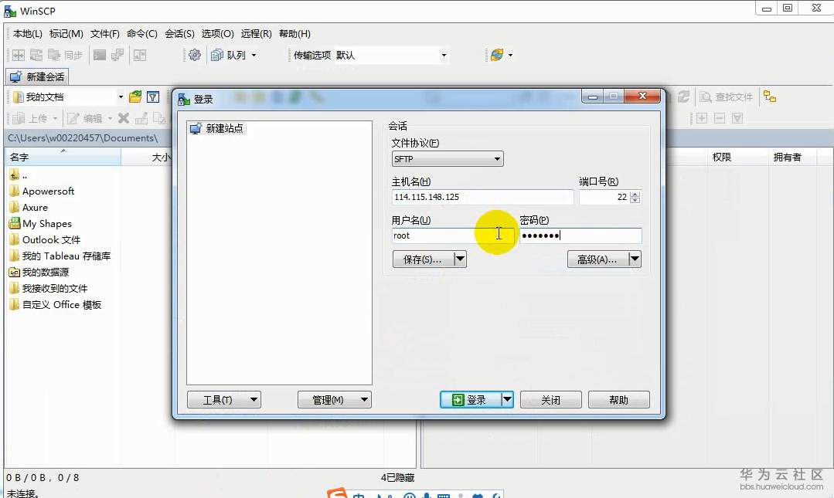Open the 帮助(H) menu

294,34
